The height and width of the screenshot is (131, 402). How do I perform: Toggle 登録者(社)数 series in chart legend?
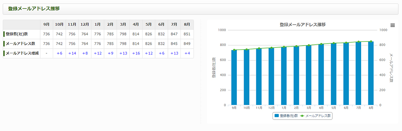pos(286,116)
